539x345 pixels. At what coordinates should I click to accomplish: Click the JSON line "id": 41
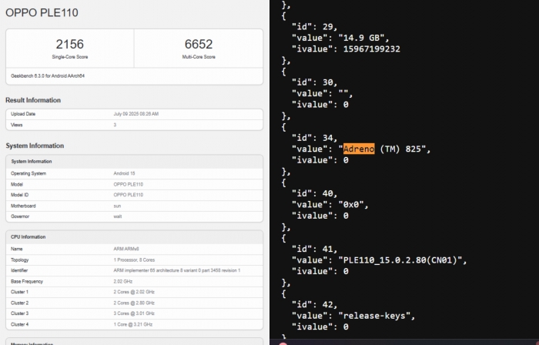[314, 250]
